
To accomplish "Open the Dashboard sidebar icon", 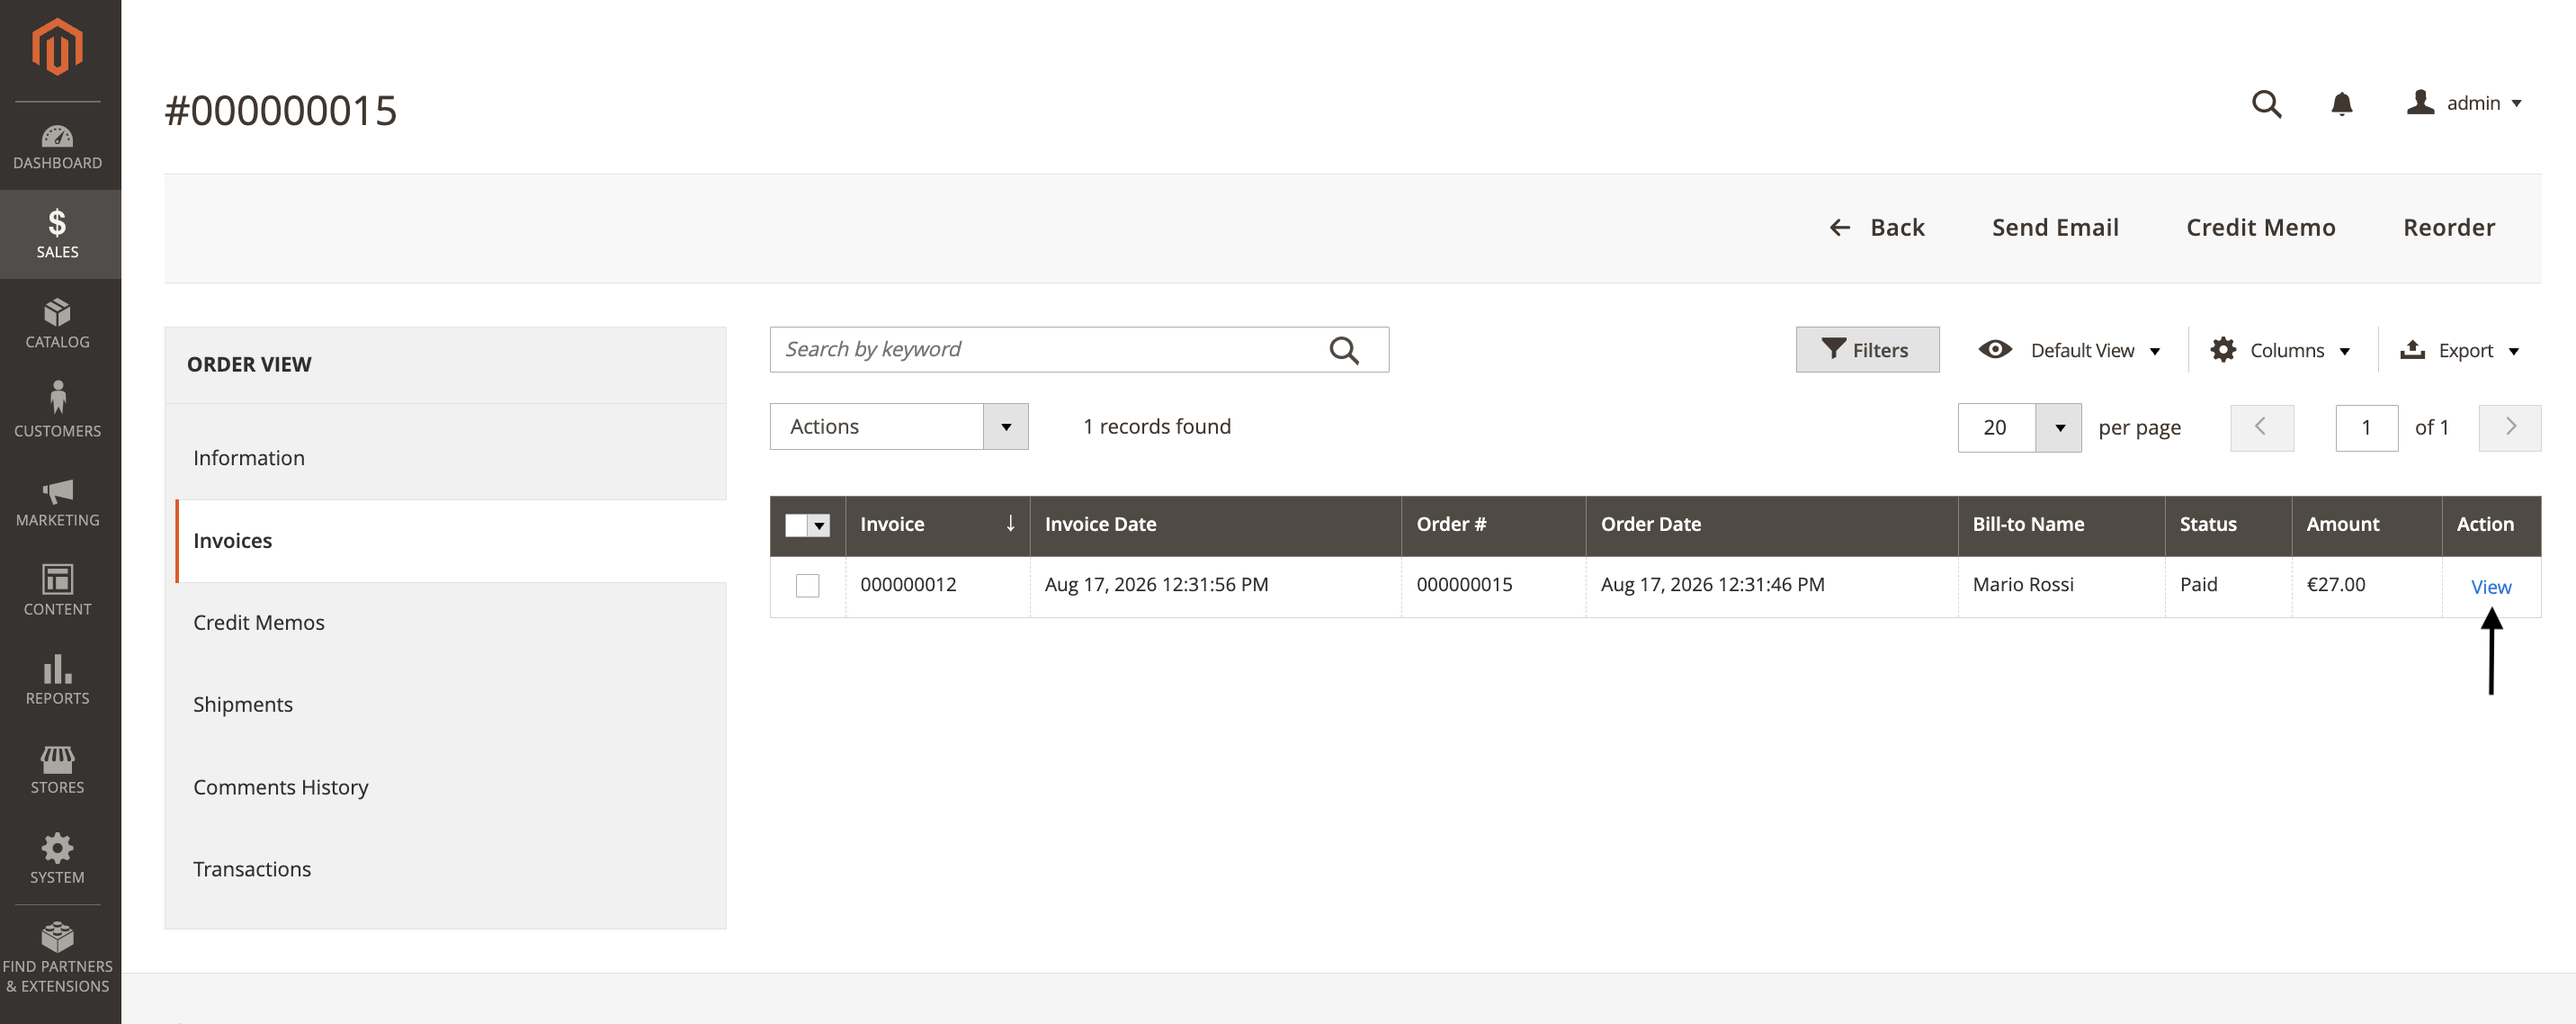I will (57, 137).
